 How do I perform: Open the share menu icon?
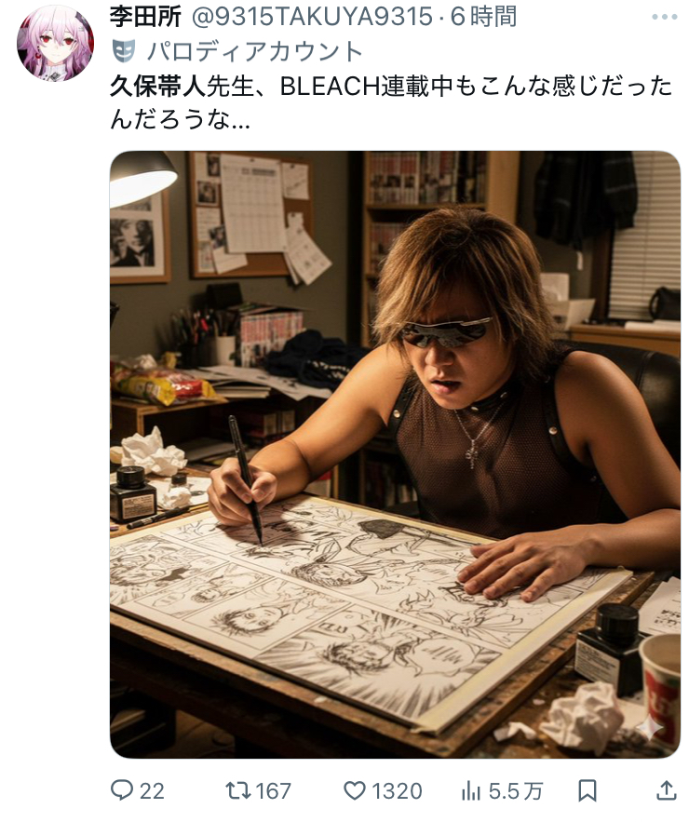click(x=666, y=790)
